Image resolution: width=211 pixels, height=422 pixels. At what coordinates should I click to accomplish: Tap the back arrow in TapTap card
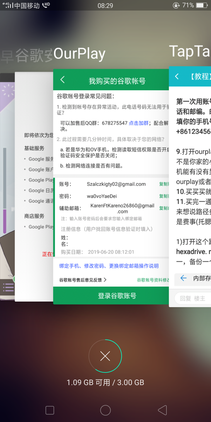click(177, 76)
